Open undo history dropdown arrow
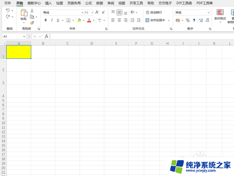Viewport: 234px width, 176px height. click(12, 11)
